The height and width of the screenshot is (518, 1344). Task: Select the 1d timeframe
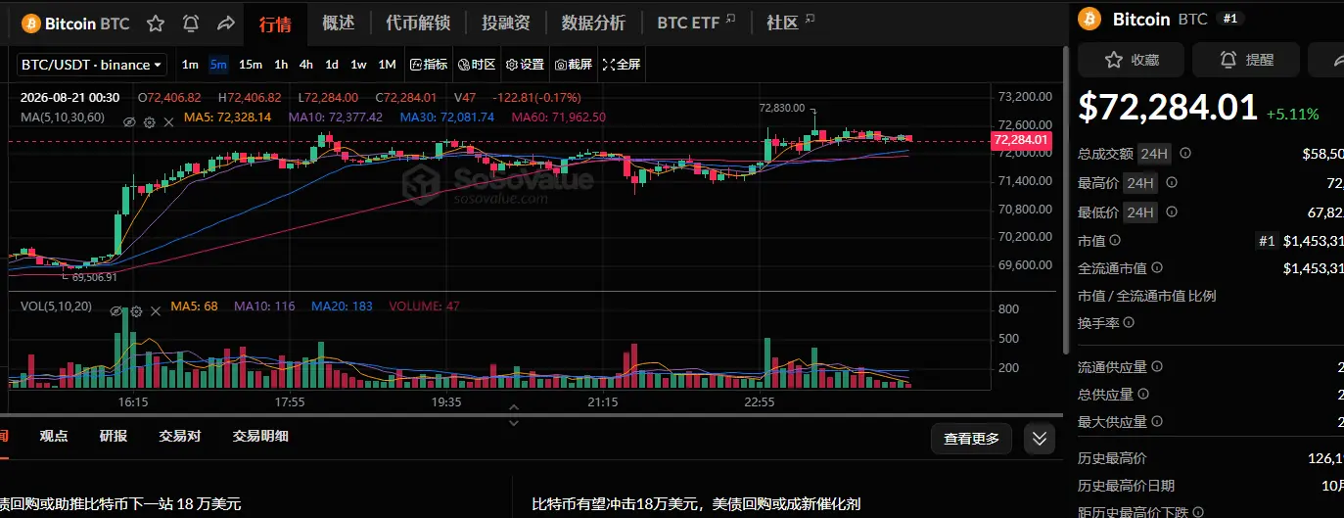[332, 65]
